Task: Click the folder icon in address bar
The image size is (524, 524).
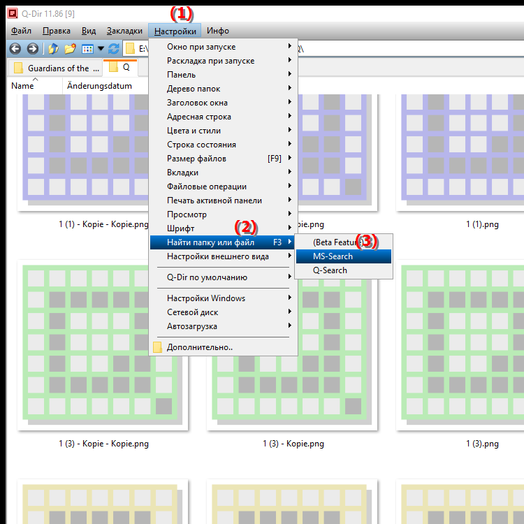Action: pos(130,49)
